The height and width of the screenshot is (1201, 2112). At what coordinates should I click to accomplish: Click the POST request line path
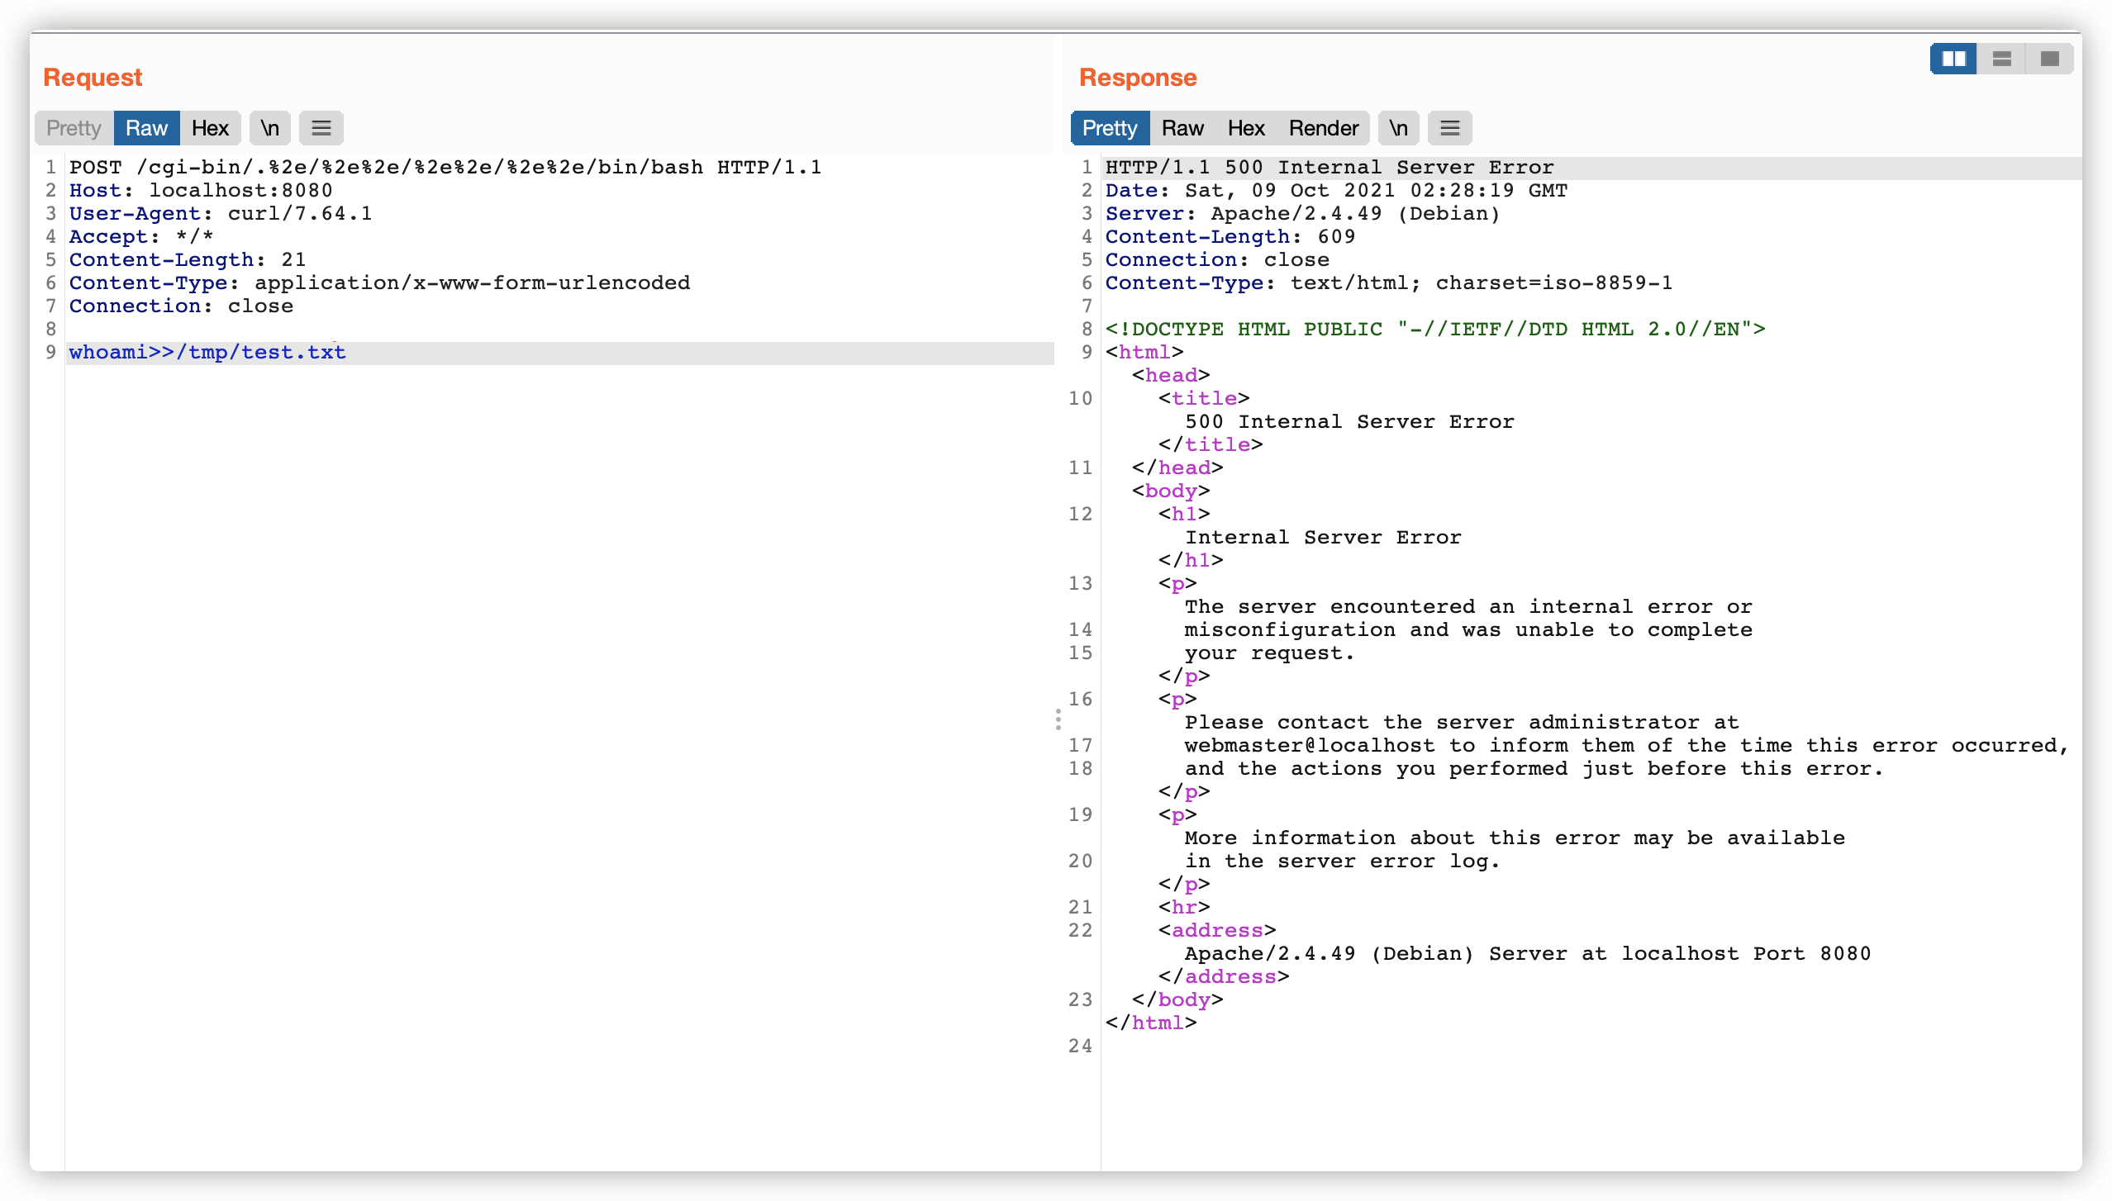click(x=420, y=168)
